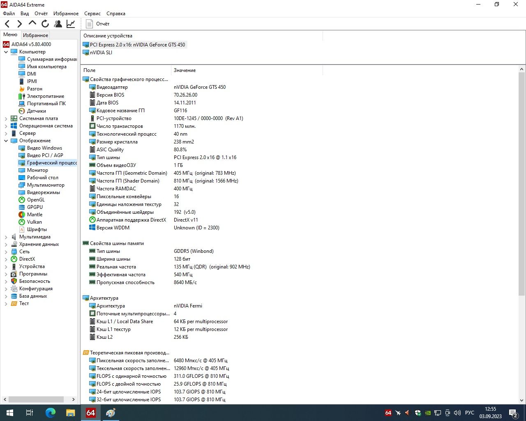Select the PCI Express GeForce GTS 450 device
The height and width of the screenshot is (421, 526).
tap(134, 45)
